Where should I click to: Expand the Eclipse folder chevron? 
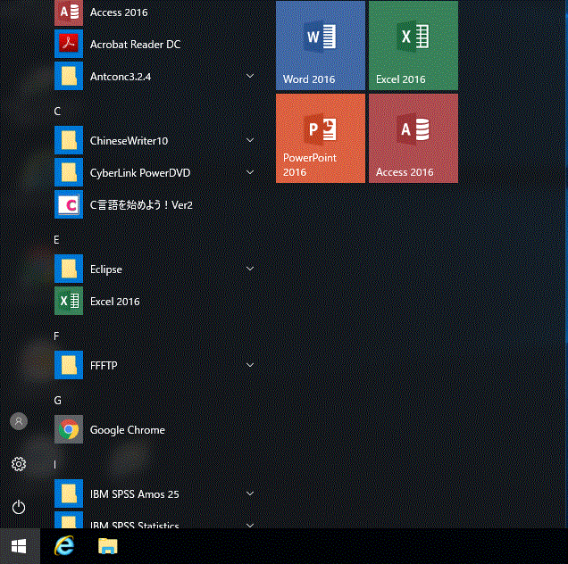click(x=250, y=269)
